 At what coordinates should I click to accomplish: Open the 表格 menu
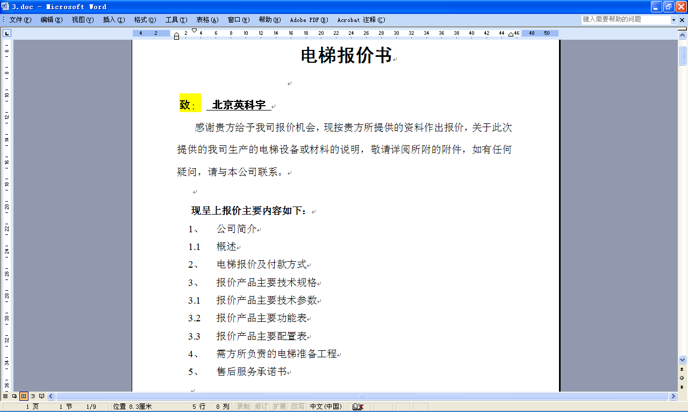(207, 20)
